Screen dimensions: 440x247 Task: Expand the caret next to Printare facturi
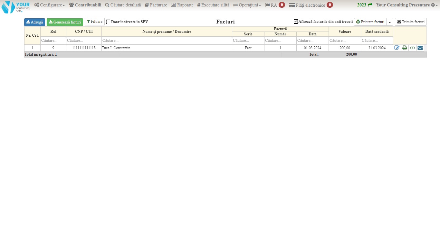390,22
